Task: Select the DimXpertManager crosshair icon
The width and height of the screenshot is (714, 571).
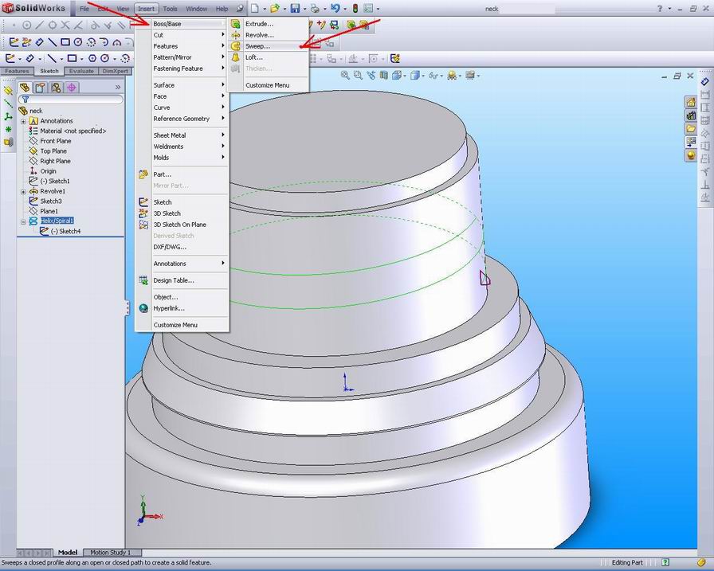Action: tap(70, 88)
